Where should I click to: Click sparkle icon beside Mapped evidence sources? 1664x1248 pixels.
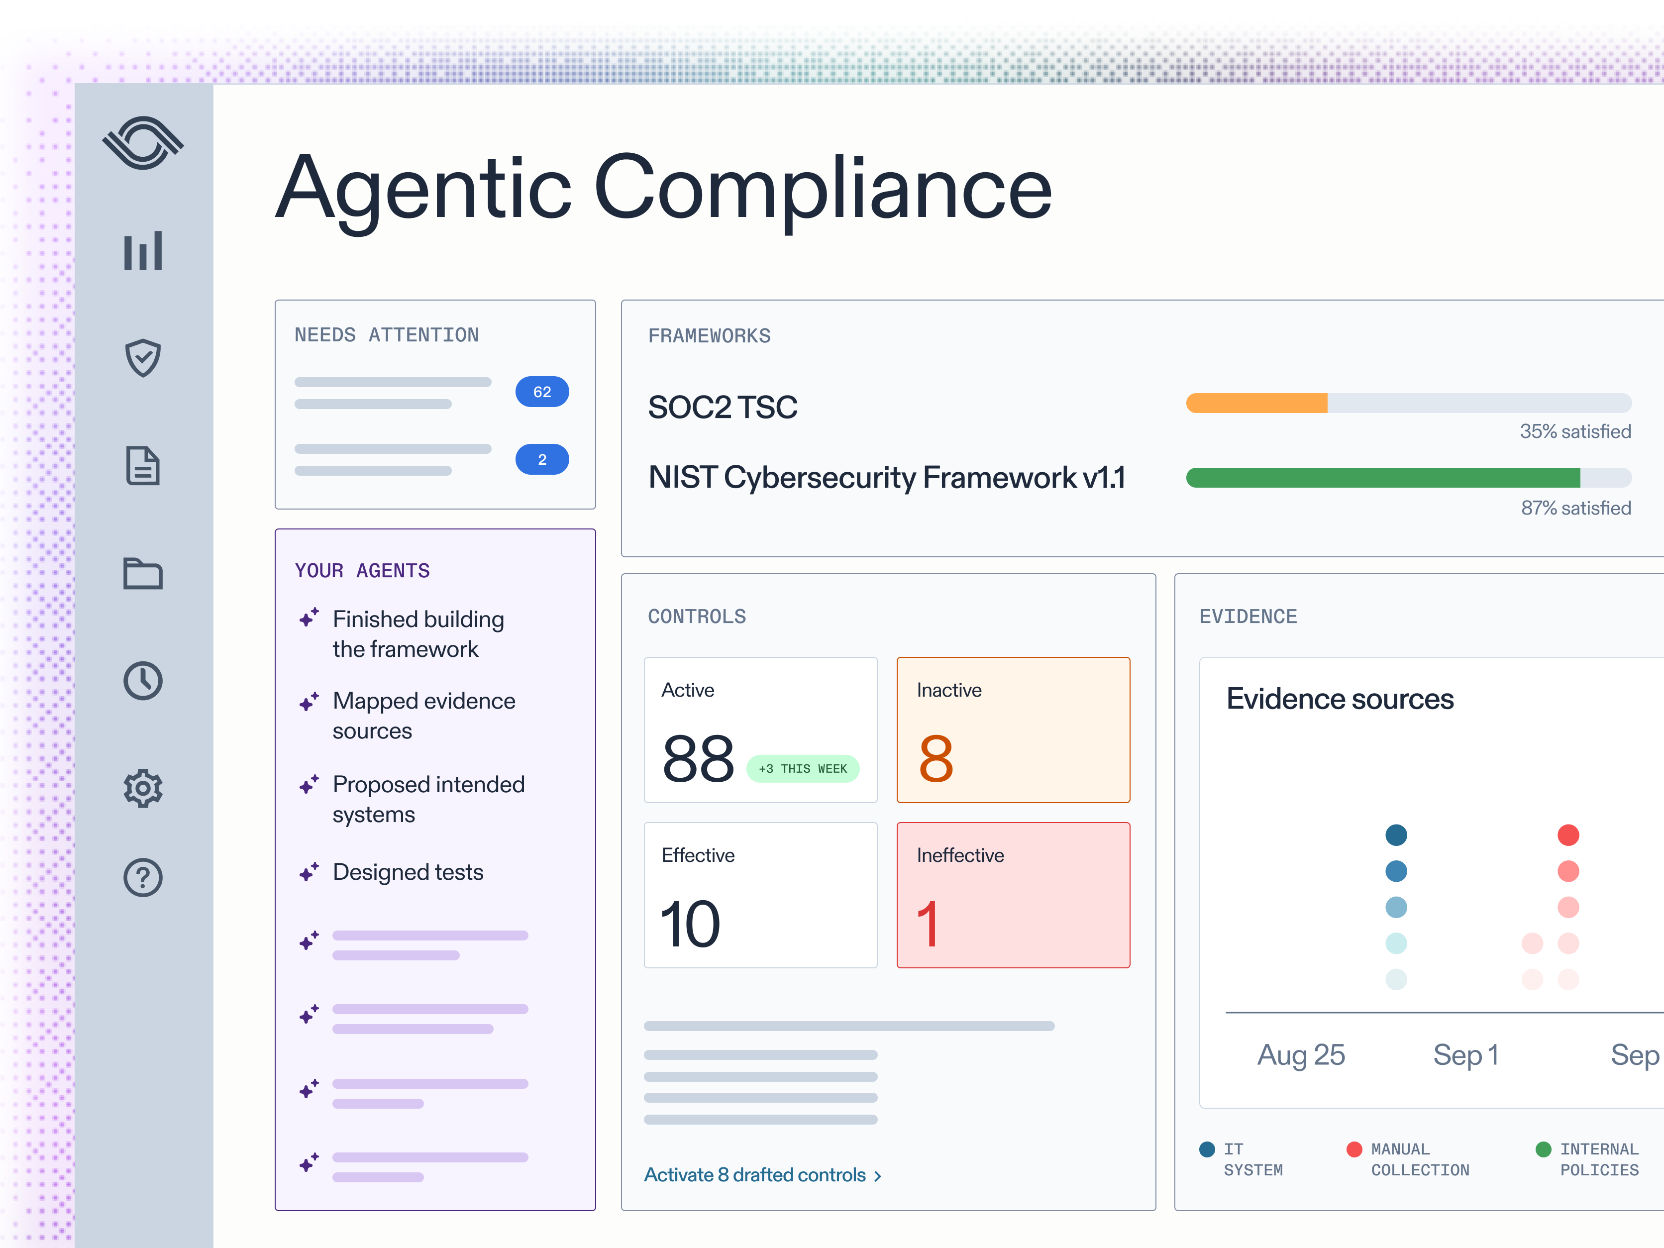tap(309, 702)
